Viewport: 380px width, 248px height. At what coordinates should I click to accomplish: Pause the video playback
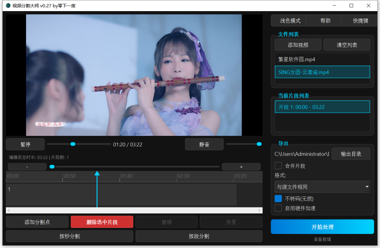25,144
